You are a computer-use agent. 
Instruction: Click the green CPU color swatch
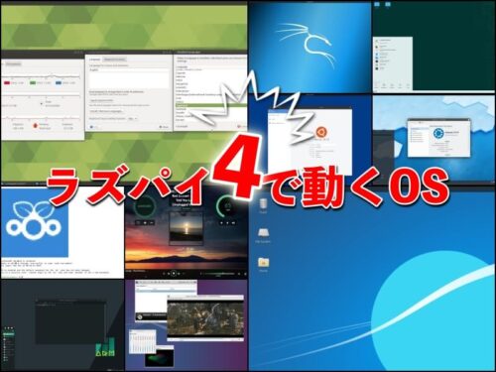pos(33,82)
